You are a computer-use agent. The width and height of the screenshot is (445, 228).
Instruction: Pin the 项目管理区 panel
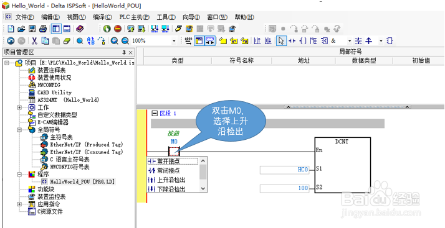(124, 53)
